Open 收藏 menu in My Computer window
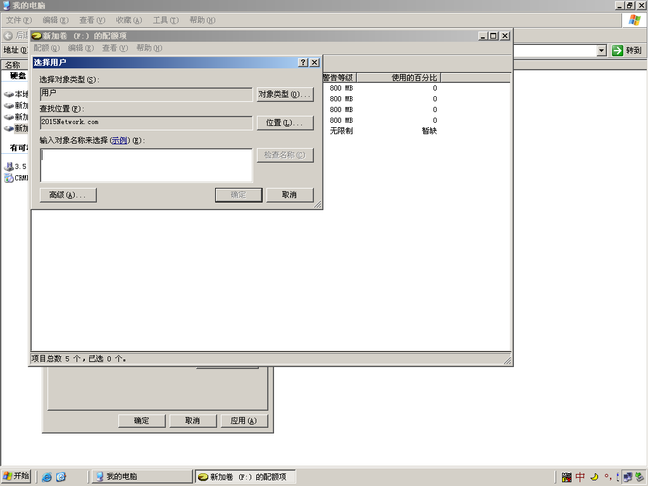The height and width of the screenshot is (486, 648). coord(129,20)
